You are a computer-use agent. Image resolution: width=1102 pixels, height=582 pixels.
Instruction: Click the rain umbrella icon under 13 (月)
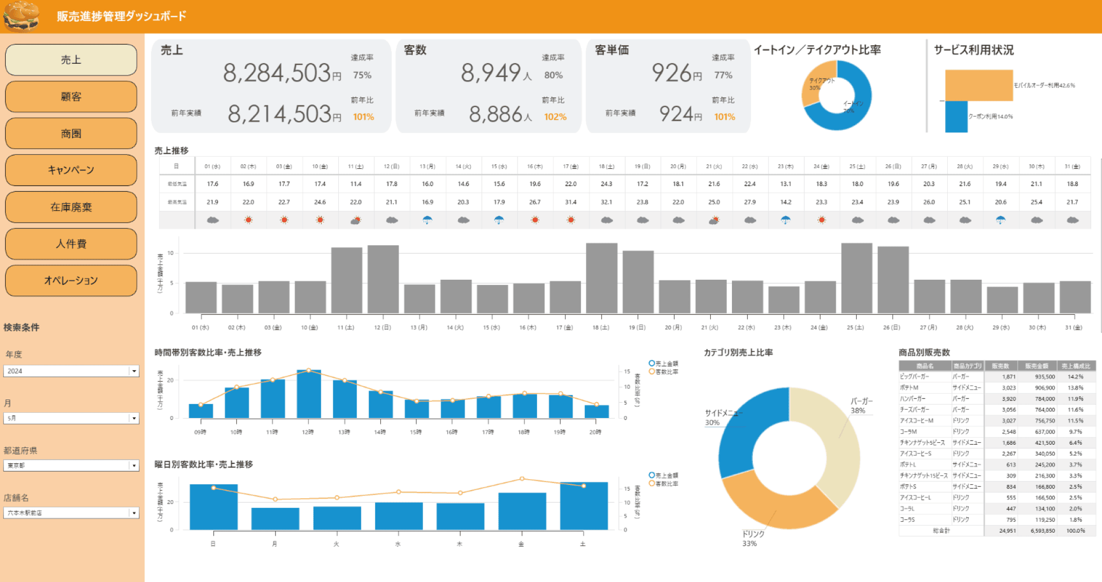427,220
